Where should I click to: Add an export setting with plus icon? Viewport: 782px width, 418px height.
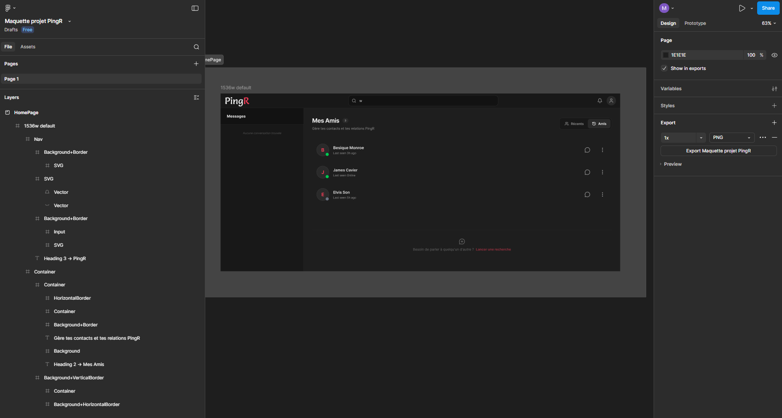pyautogui.click(x=774, y=123)
